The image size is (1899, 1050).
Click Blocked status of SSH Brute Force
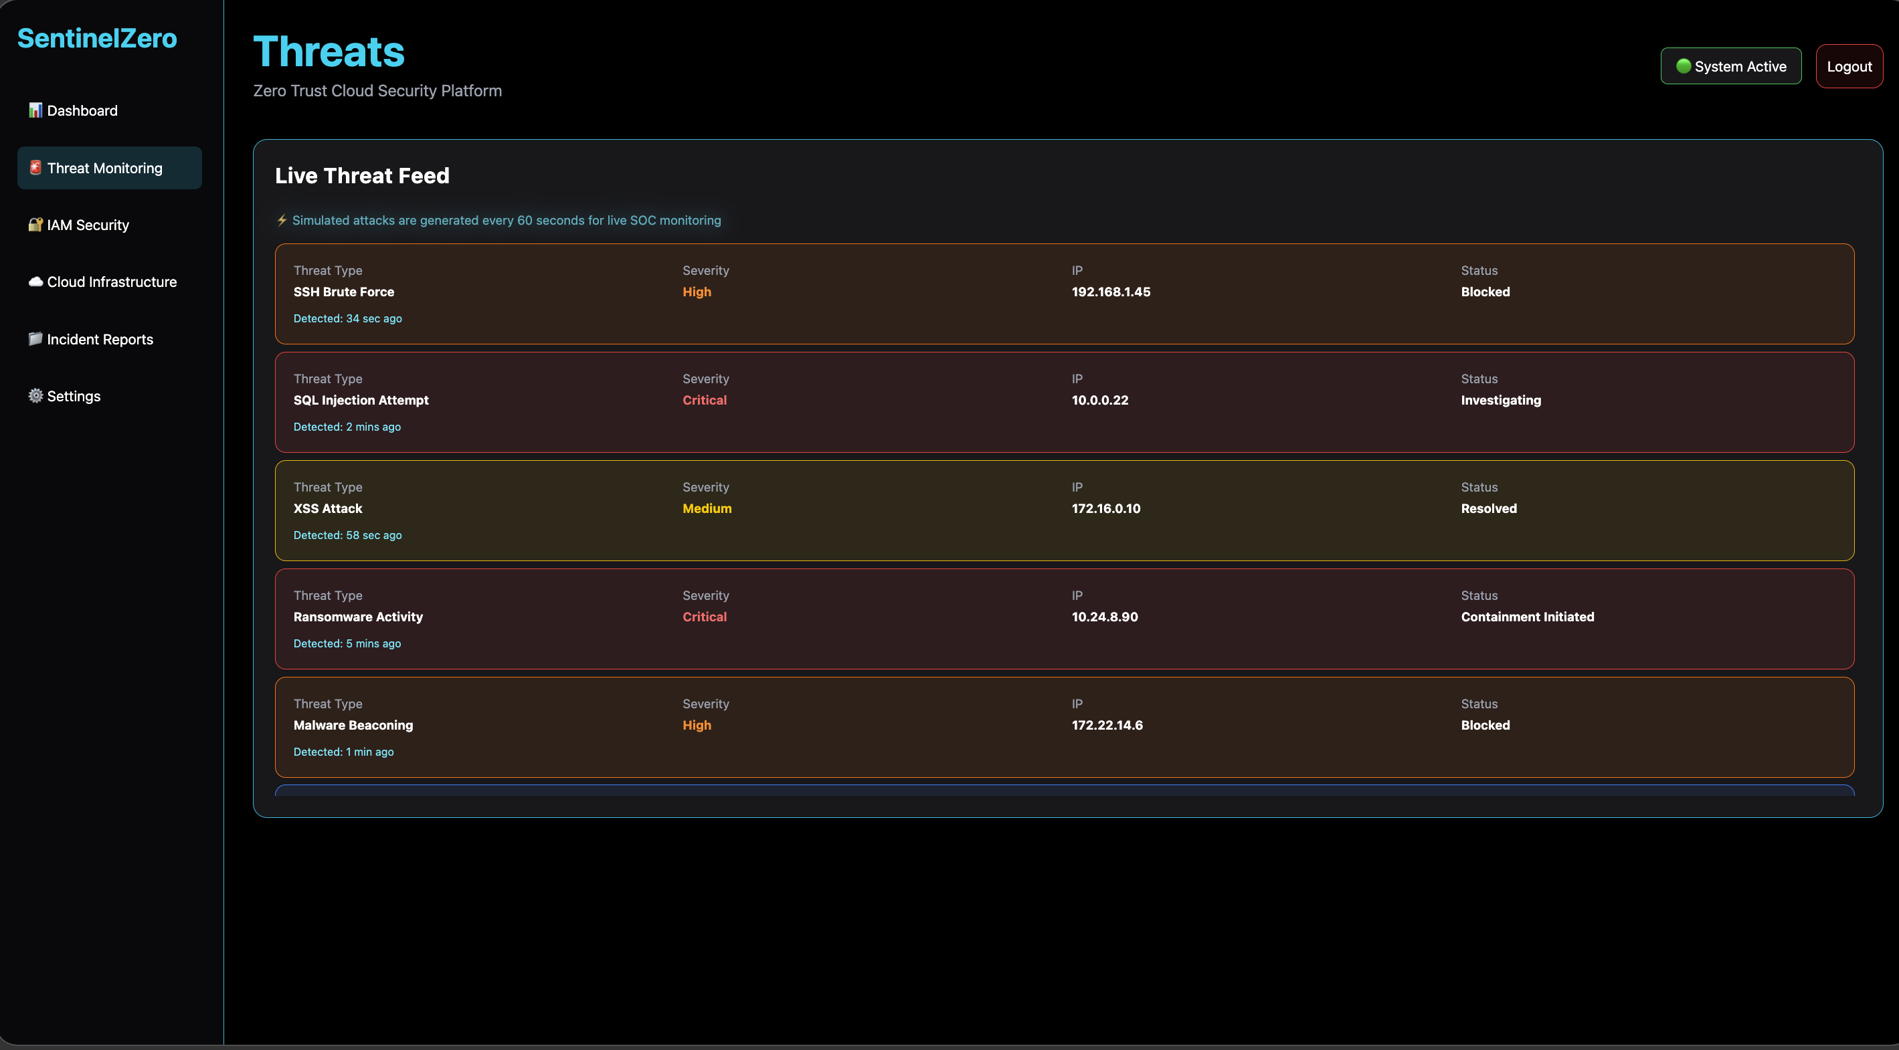coord(1485,292)
